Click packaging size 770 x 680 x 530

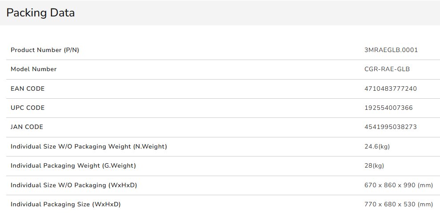pos(398,204)
